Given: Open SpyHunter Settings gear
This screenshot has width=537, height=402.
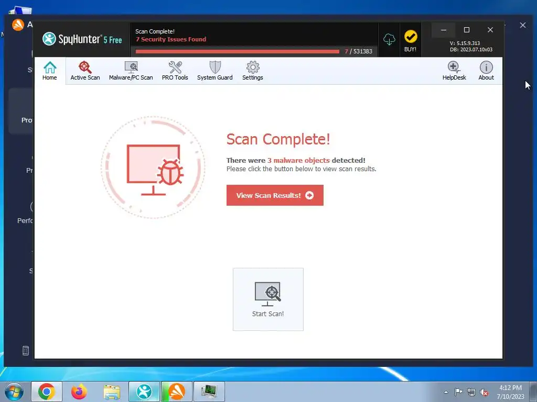Looking at the screenshot, I should 253,71.
